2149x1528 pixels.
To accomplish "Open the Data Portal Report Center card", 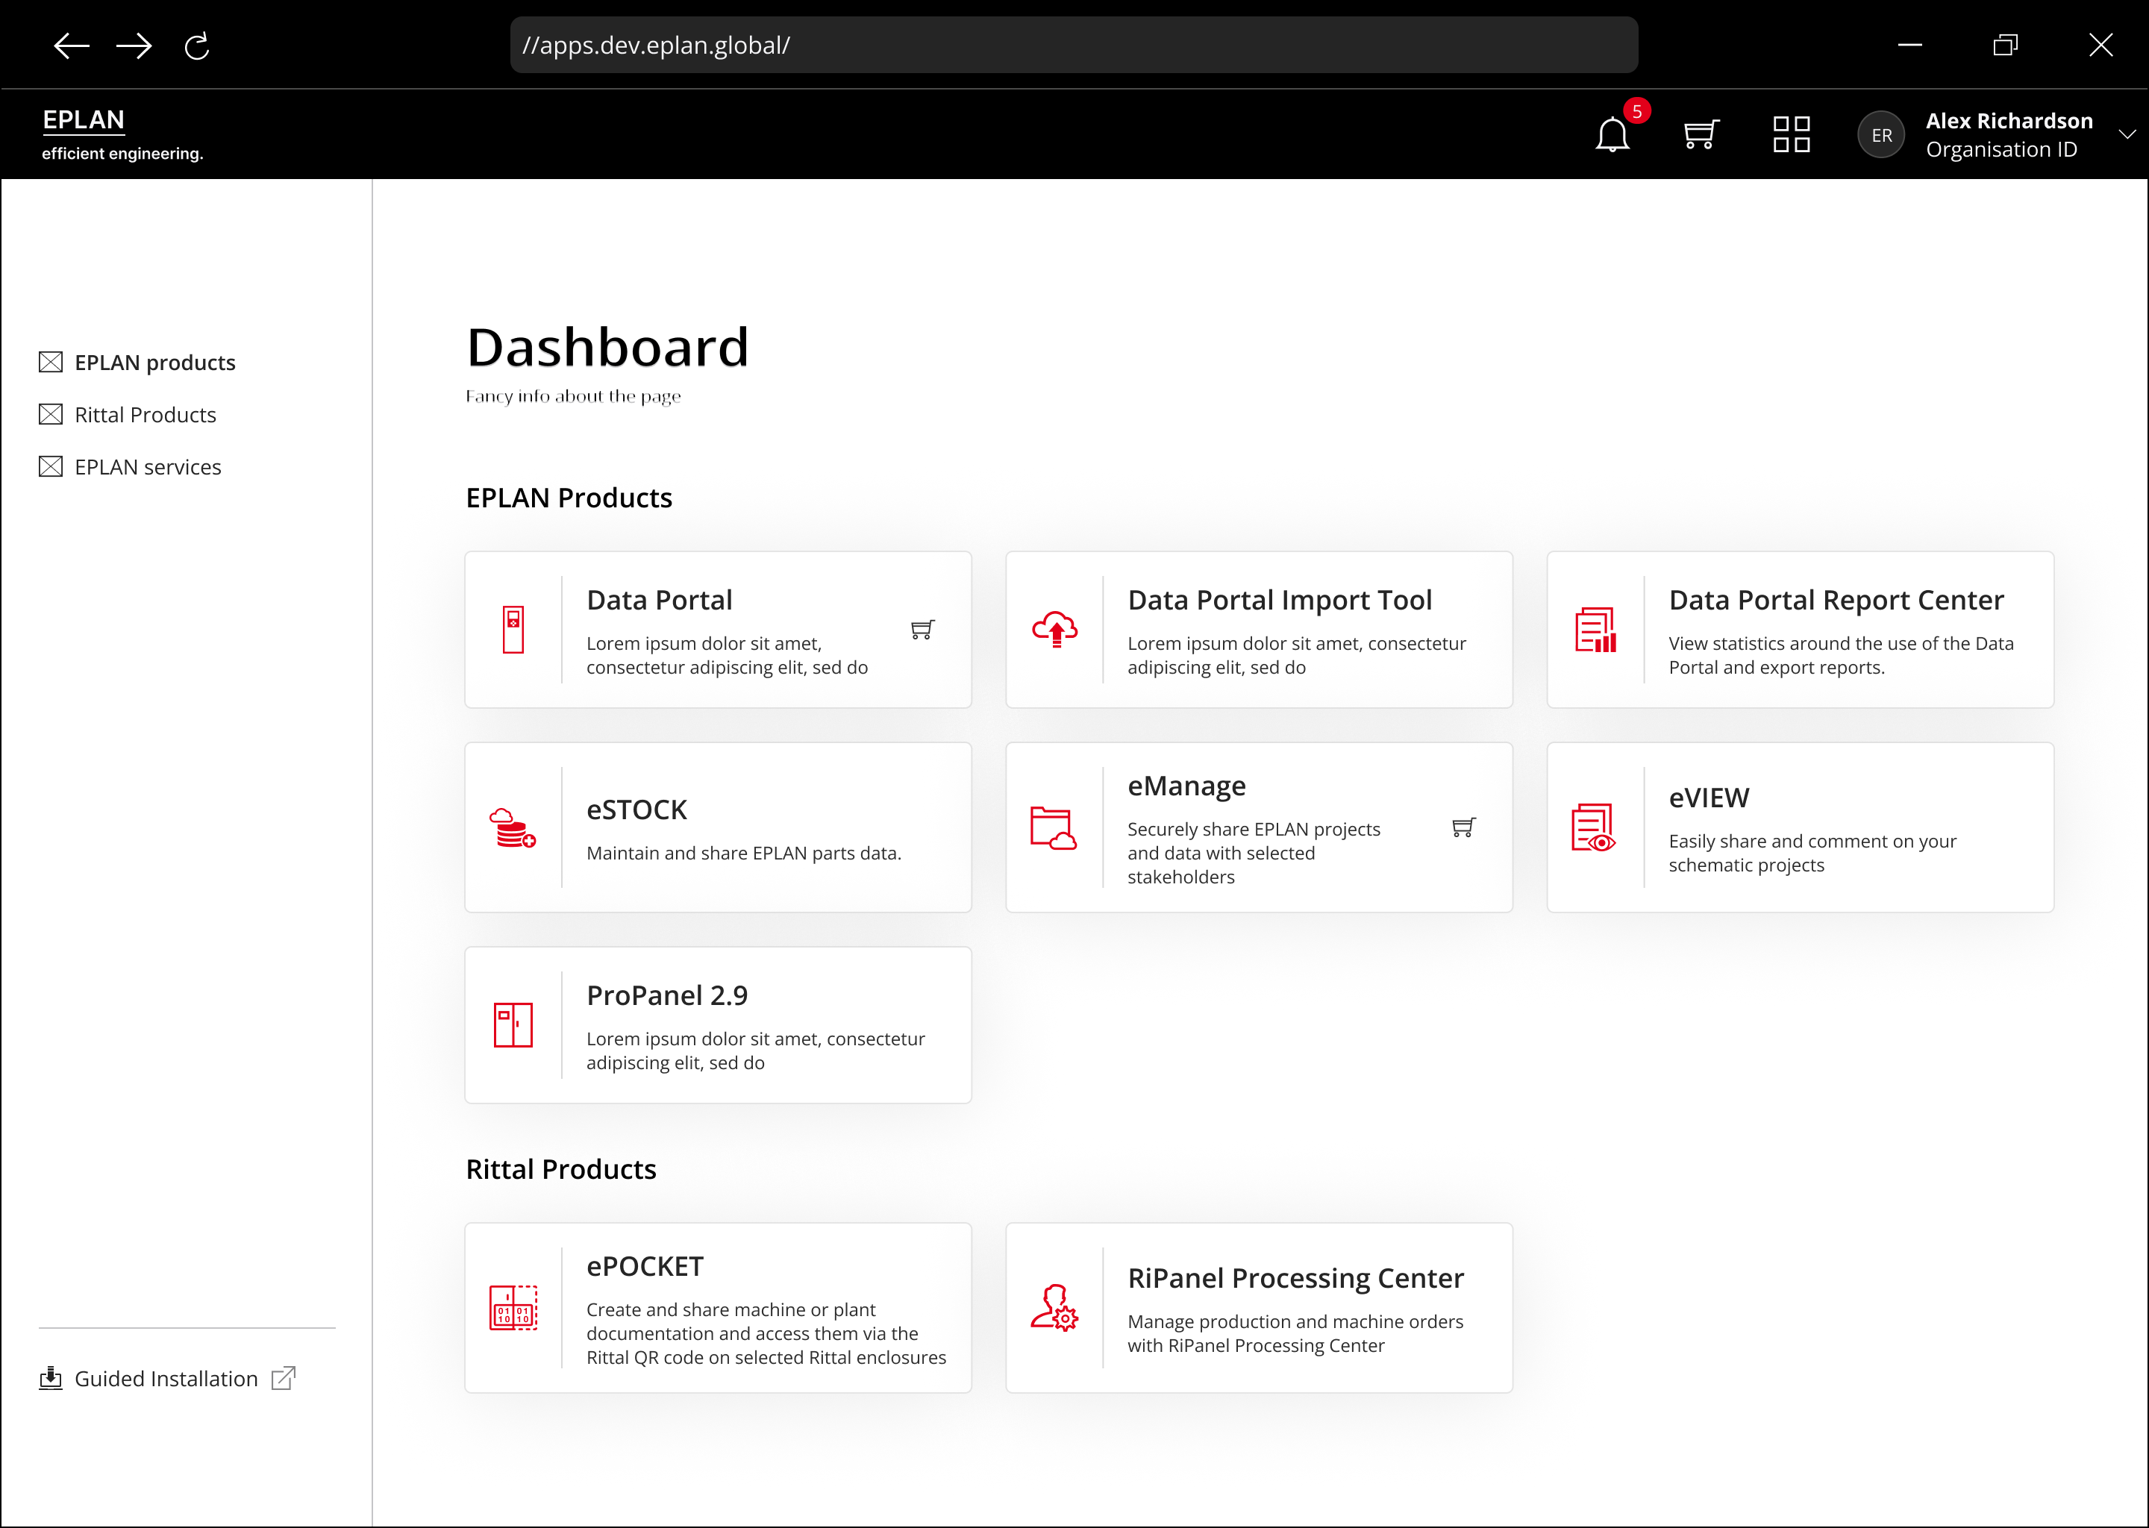I will coord(1798,630).
